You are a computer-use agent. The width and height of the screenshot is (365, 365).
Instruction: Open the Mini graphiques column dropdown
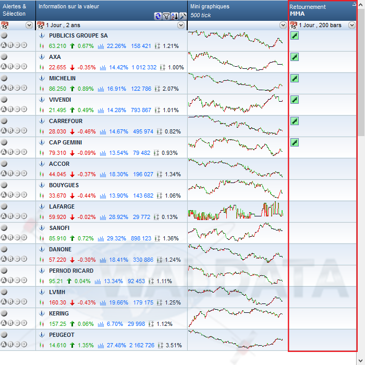283,25
